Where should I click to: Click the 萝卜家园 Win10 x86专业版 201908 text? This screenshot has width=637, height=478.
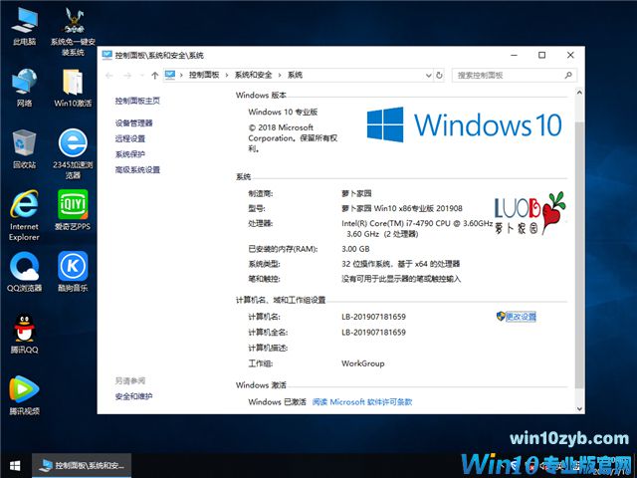[402, 208]
